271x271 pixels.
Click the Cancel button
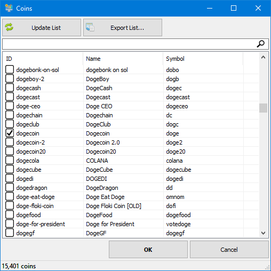(229, 250)
